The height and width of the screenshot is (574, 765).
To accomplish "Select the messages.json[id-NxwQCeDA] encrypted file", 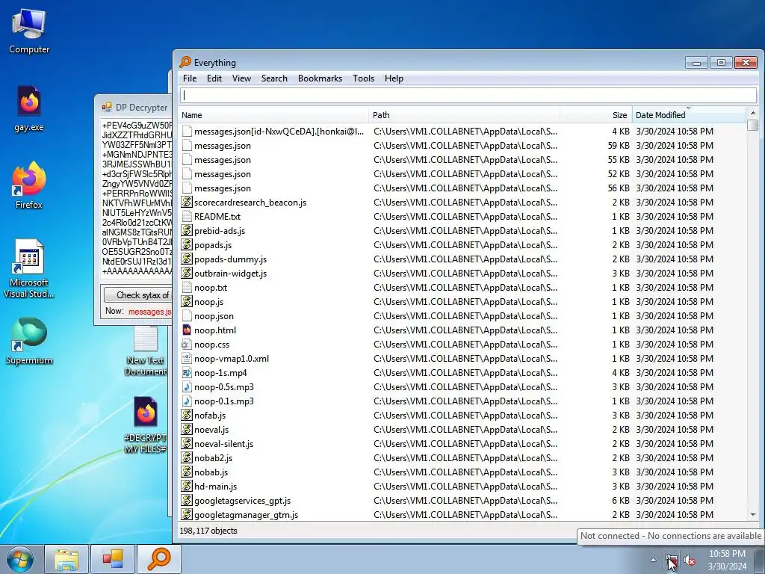I will 279,132.
